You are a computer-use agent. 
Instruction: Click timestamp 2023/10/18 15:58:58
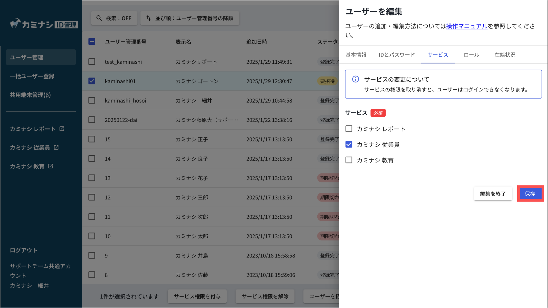click(271, 256)
